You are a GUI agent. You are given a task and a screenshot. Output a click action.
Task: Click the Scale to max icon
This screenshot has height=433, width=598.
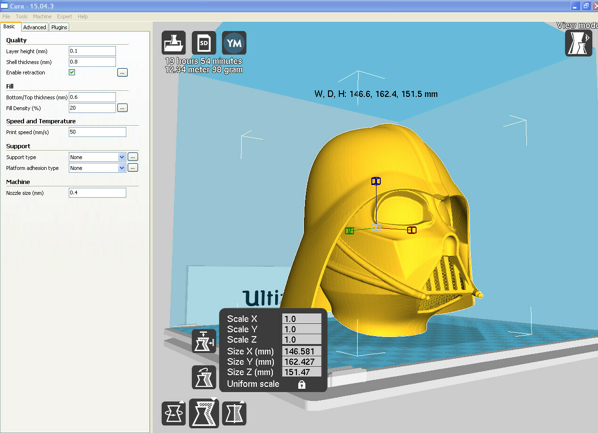pos(204,341)
